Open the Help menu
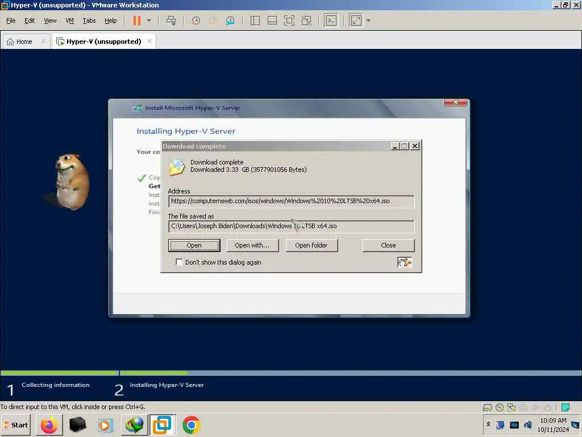Image resolution: width=582 pixels, height=437 pixels. point(111,20)
